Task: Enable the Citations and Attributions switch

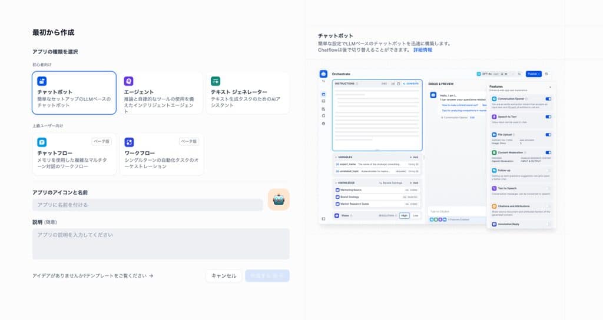Action: click(548, 206)
